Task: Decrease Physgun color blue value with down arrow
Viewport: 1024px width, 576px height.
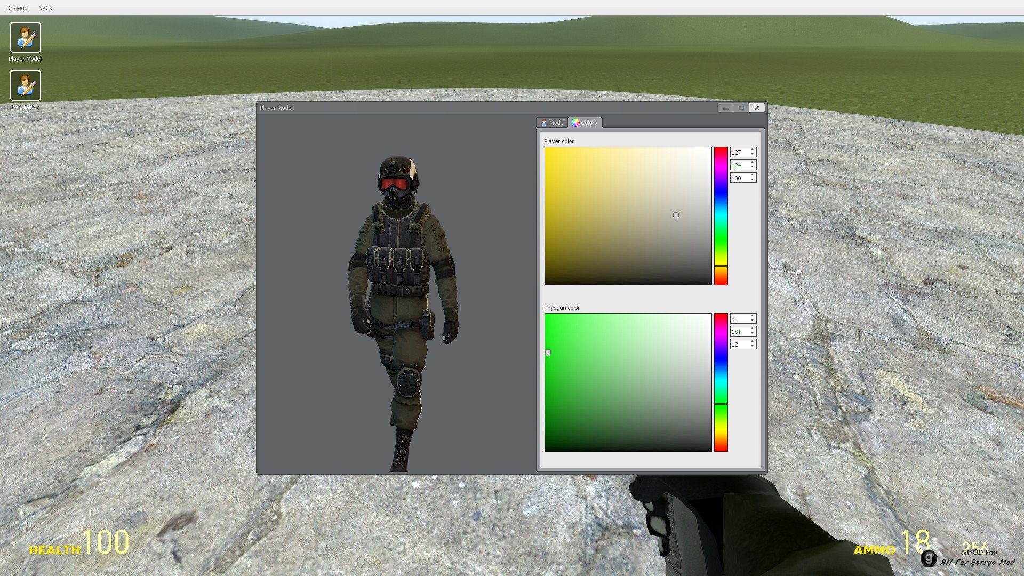Action: point(753,347)
